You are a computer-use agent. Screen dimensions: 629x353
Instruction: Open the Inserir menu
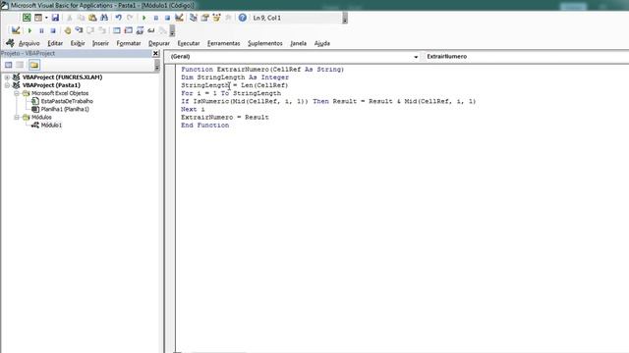(x=100, y=43)
